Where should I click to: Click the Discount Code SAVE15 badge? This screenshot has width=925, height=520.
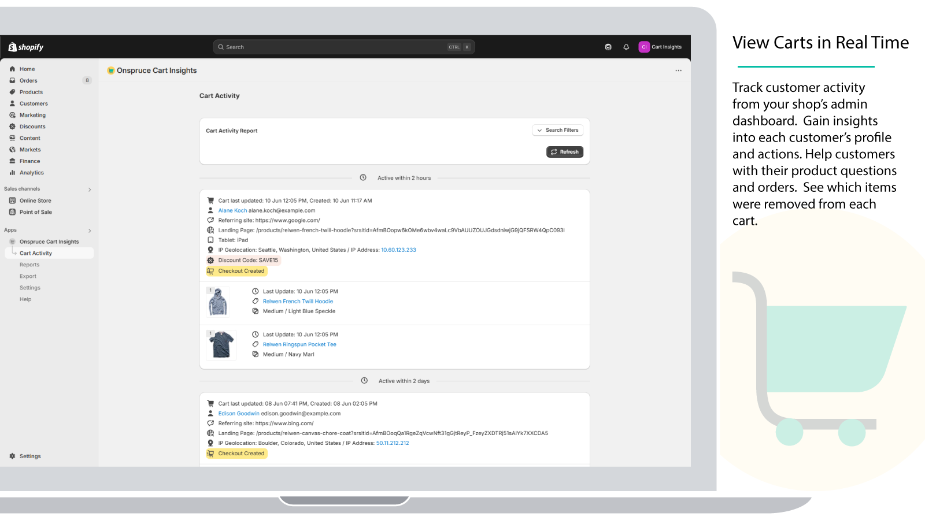(x=243, y=261)
